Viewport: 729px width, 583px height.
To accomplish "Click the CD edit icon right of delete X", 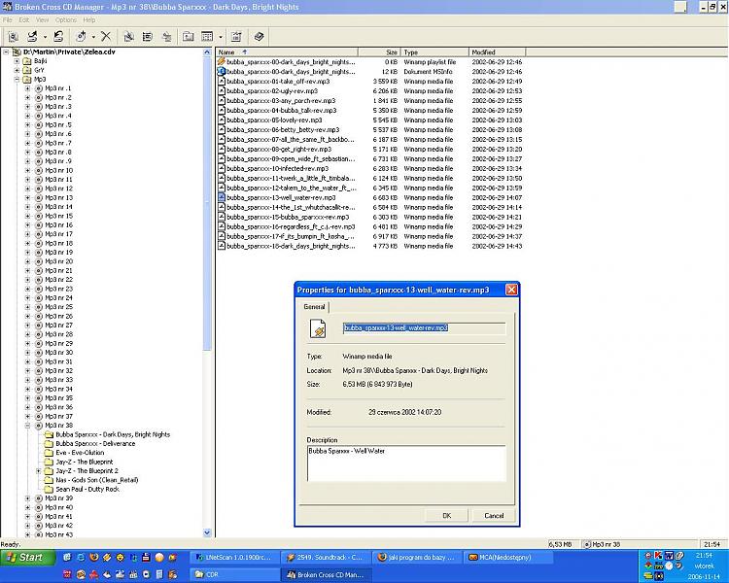I will point(128,37).
